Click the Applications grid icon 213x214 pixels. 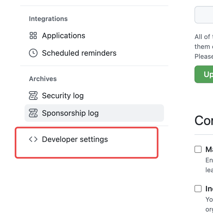(x=33, y=35)
